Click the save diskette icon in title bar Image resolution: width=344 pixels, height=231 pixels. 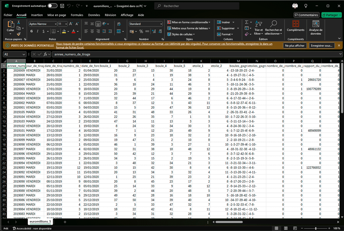(62, 6)
